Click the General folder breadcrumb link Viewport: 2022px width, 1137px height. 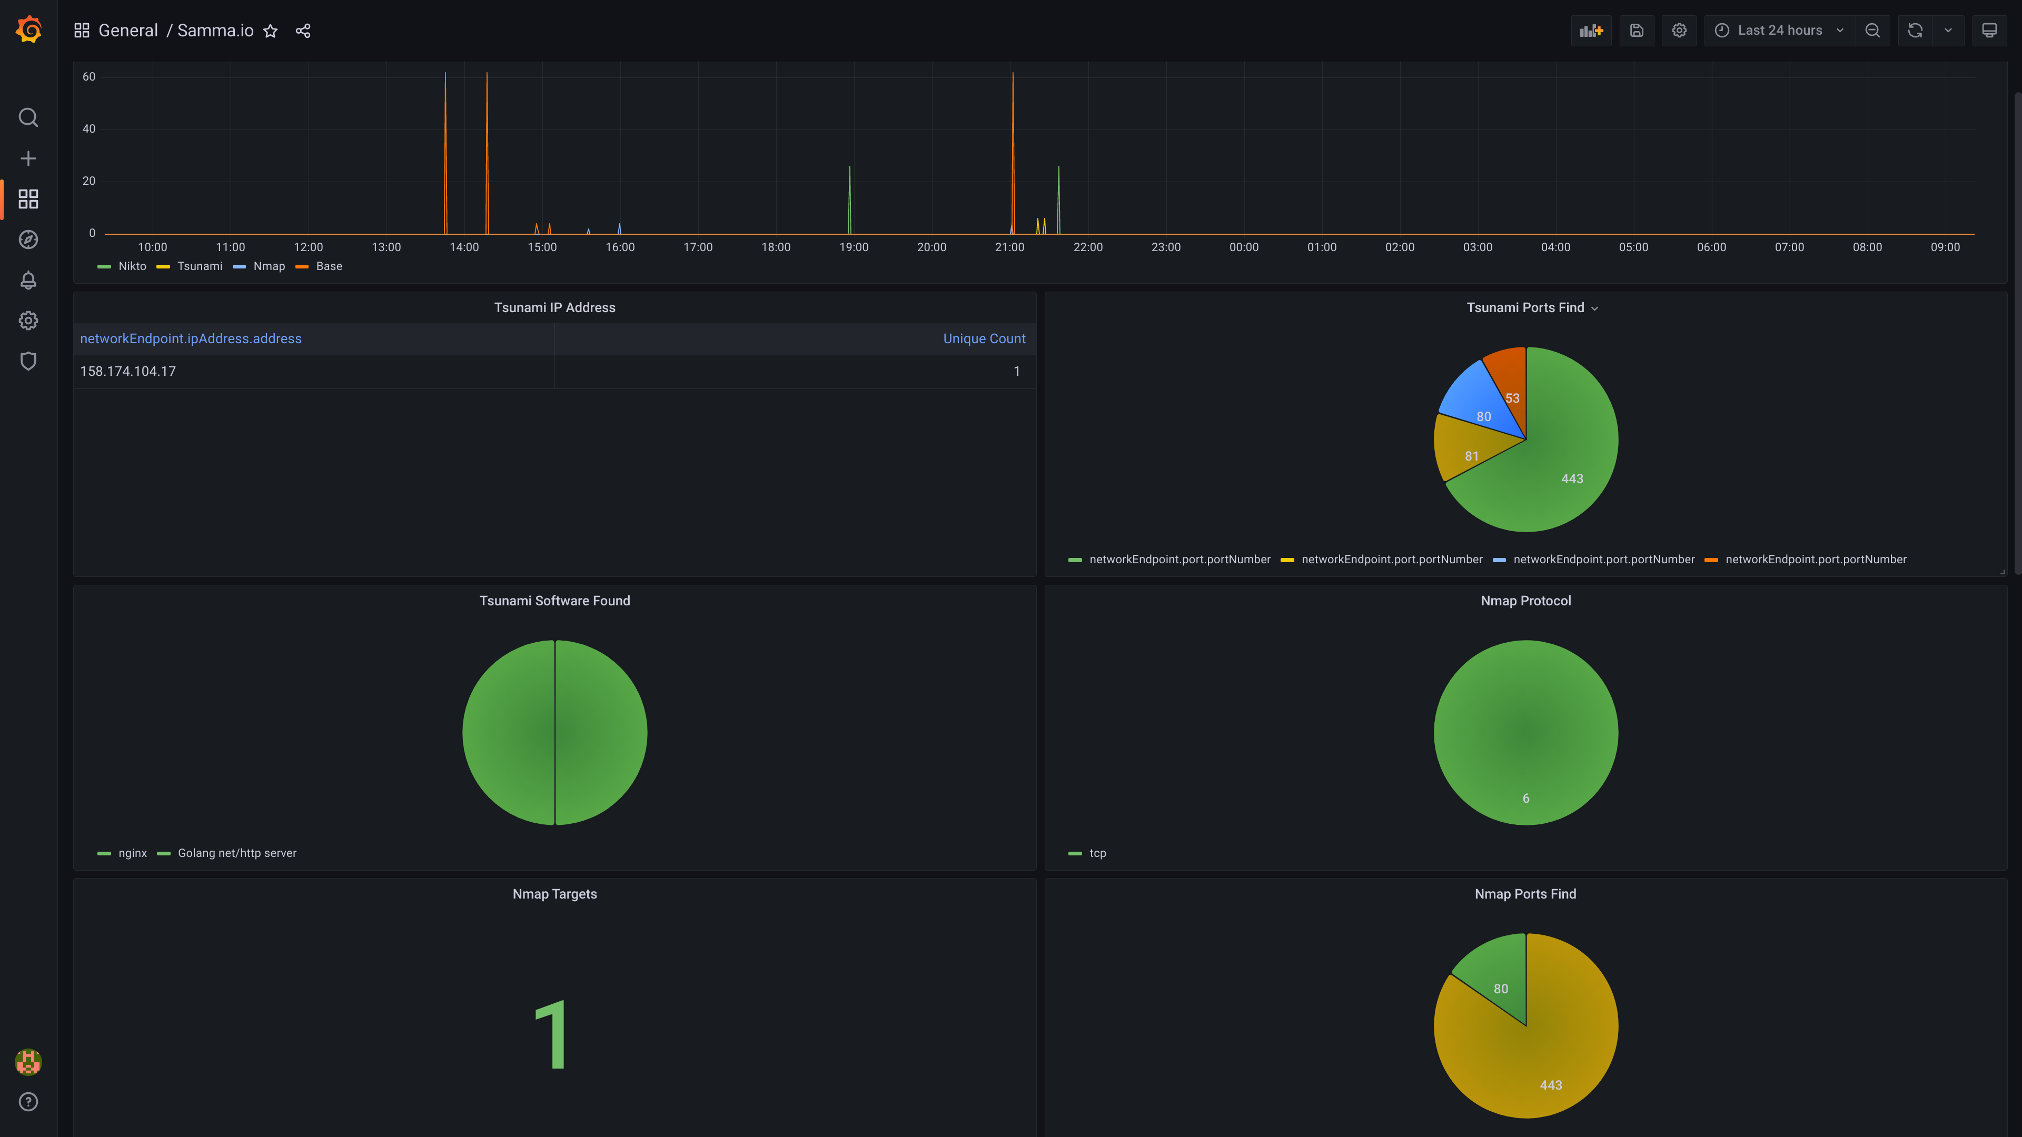click(x=128, y=31)
